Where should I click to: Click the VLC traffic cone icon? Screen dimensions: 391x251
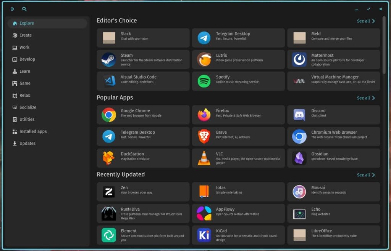coord(204,158)
